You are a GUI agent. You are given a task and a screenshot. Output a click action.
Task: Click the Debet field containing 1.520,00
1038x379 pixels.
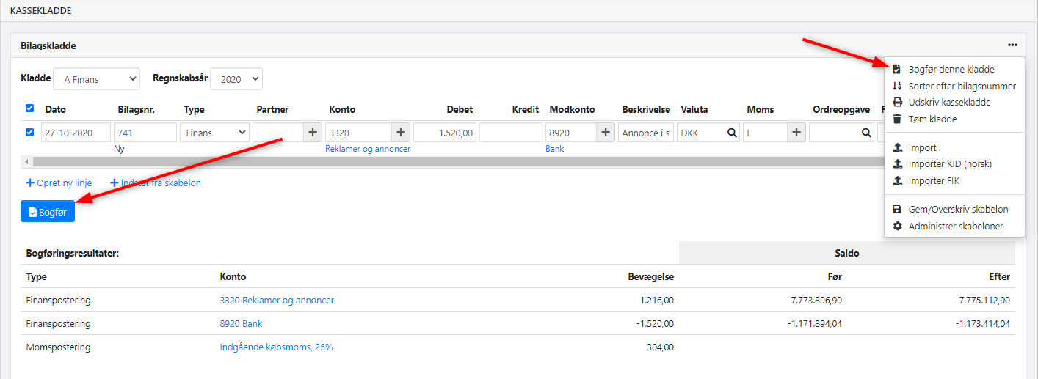pos(445,133)
